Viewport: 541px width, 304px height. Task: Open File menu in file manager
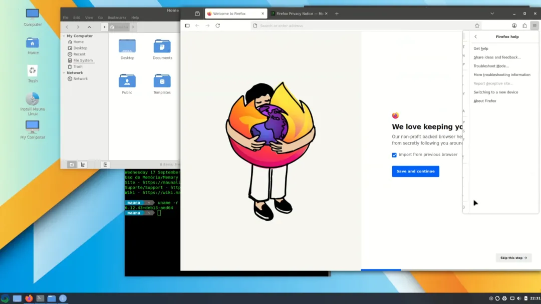point(66,17)
